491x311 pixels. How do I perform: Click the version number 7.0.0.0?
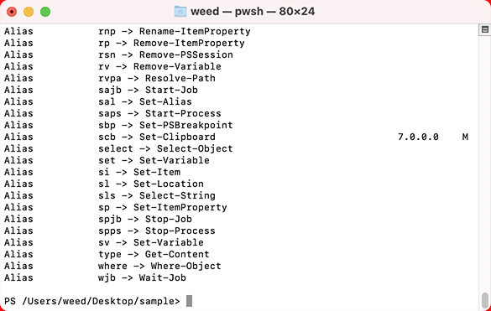(x=418, y=137)
